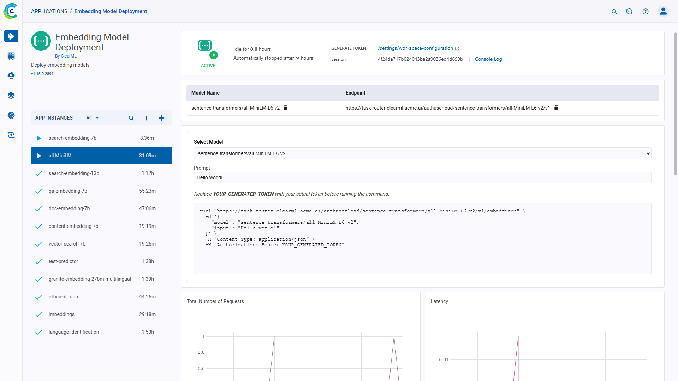Open the workspace-configuration settings link
This screenshot has width=678, height=381.
tap(415, 48)
